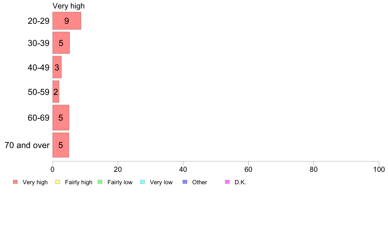Click the magenta D.K. legend swatch
Viewport: 388px width, 240px height.
tap(227, 182)
